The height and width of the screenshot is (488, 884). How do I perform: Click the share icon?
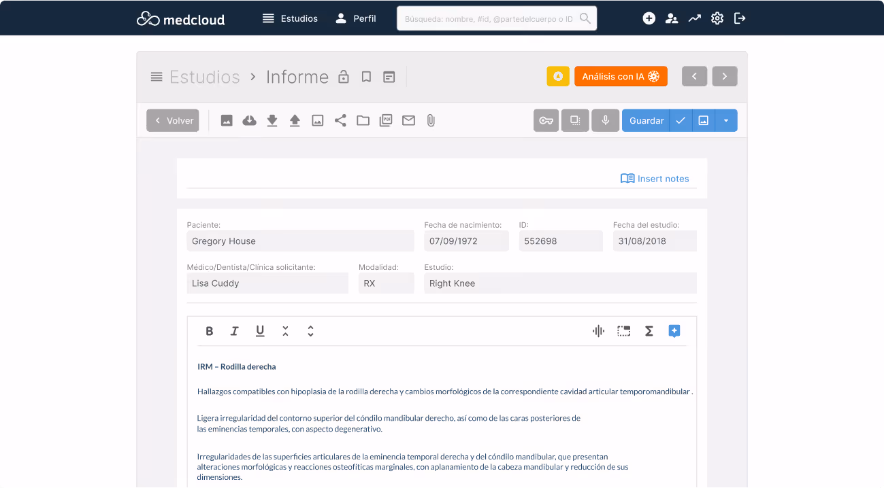tap(340, 120)
